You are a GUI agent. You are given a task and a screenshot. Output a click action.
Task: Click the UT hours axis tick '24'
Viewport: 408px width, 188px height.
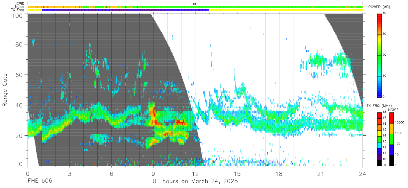363,174
